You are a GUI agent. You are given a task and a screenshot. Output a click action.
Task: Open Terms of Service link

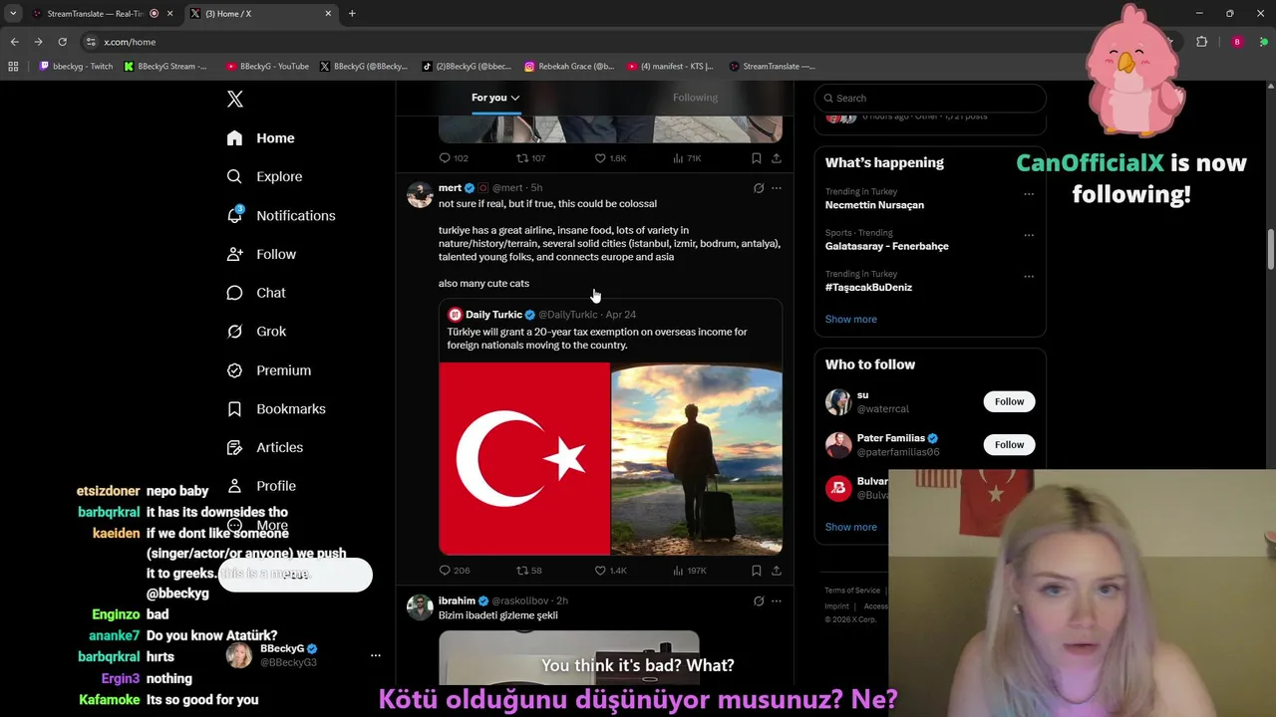tap(852, 591)
